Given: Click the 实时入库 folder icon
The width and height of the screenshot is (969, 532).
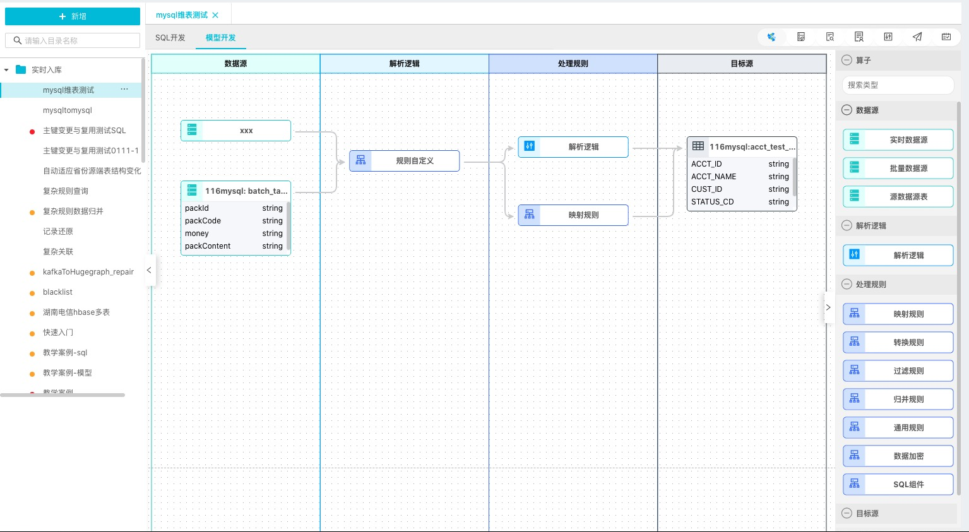Looking at the screenshot, I should pos(21,69).
